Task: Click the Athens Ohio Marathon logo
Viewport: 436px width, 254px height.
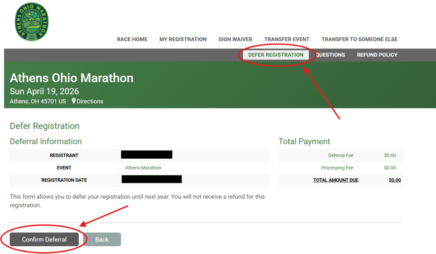Action: pos(32,22)
